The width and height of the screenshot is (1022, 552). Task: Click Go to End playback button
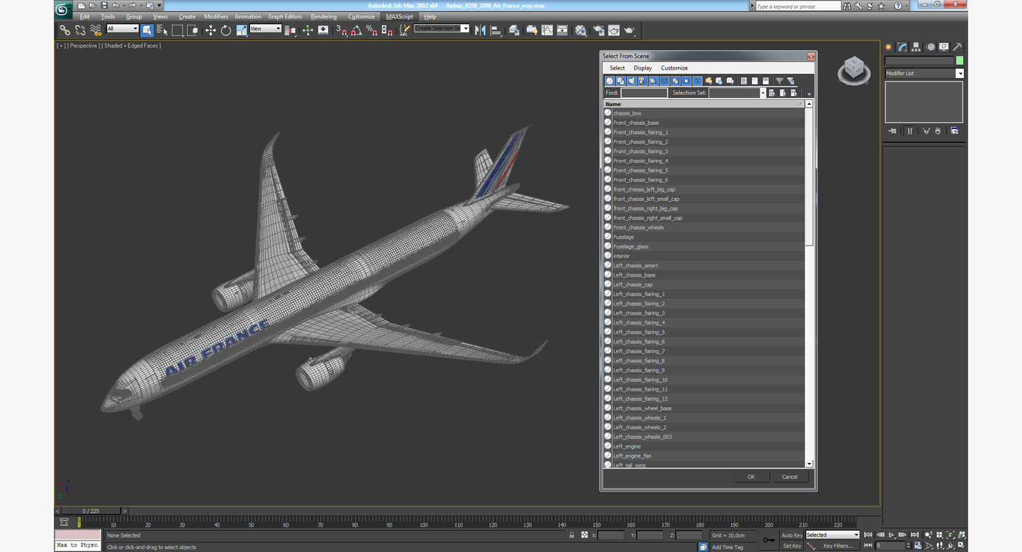pos(915,535)
